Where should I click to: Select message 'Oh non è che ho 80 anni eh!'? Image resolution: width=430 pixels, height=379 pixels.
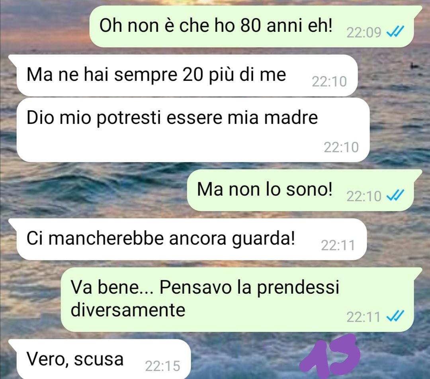click(252, 26)
